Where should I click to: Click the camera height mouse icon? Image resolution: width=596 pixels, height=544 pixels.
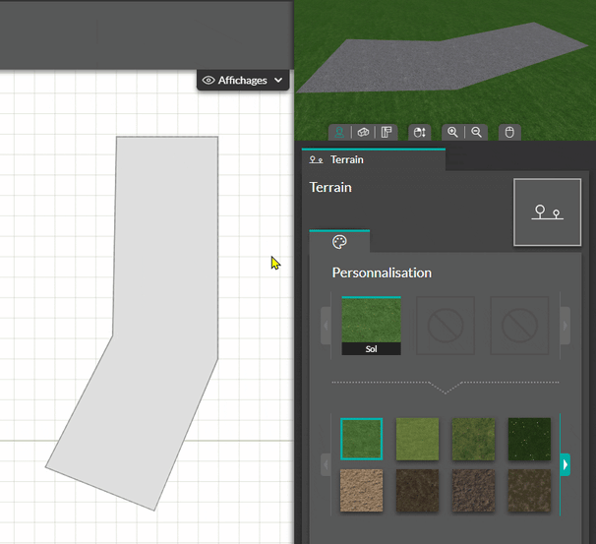tap(419, 132)
